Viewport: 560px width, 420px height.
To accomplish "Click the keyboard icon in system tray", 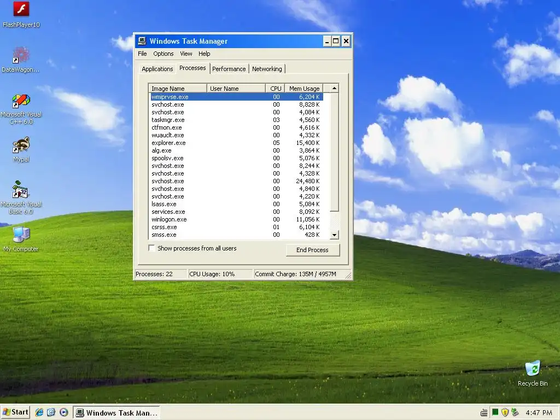I will click(x=484, y=412).
